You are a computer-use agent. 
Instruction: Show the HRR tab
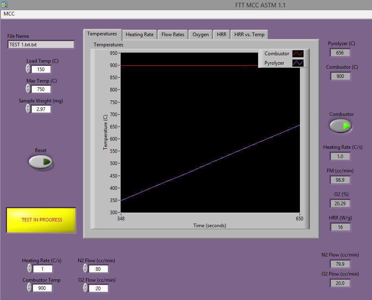click(221, 35)
